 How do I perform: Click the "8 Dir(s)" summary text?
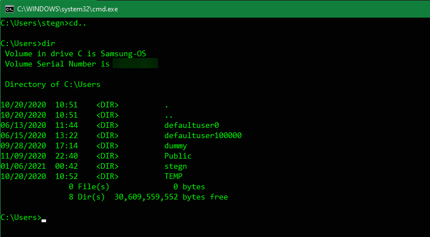pos(86,197)
